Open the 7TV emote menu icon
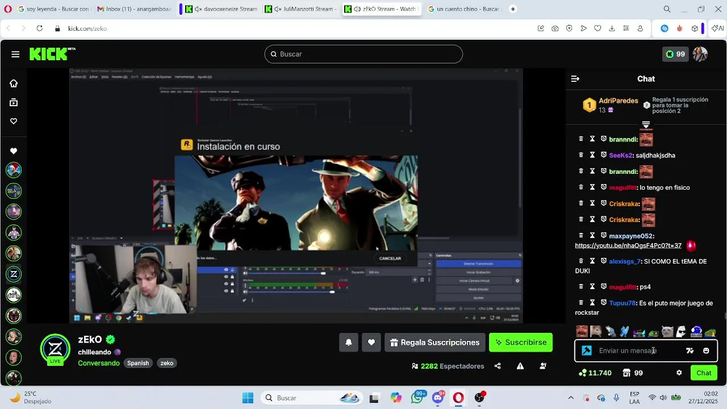The image size is (727, 409). (690, 351)
